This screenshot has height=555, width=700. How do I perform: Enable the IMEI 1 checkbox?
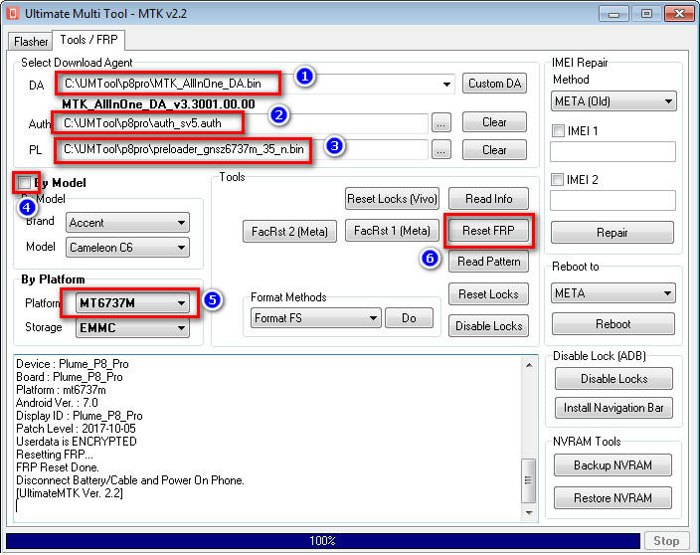[x=558, y=131]
